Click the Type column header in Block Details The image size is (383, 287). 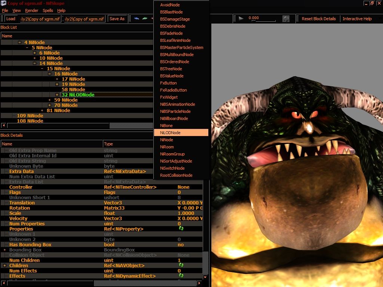[128, 144]
